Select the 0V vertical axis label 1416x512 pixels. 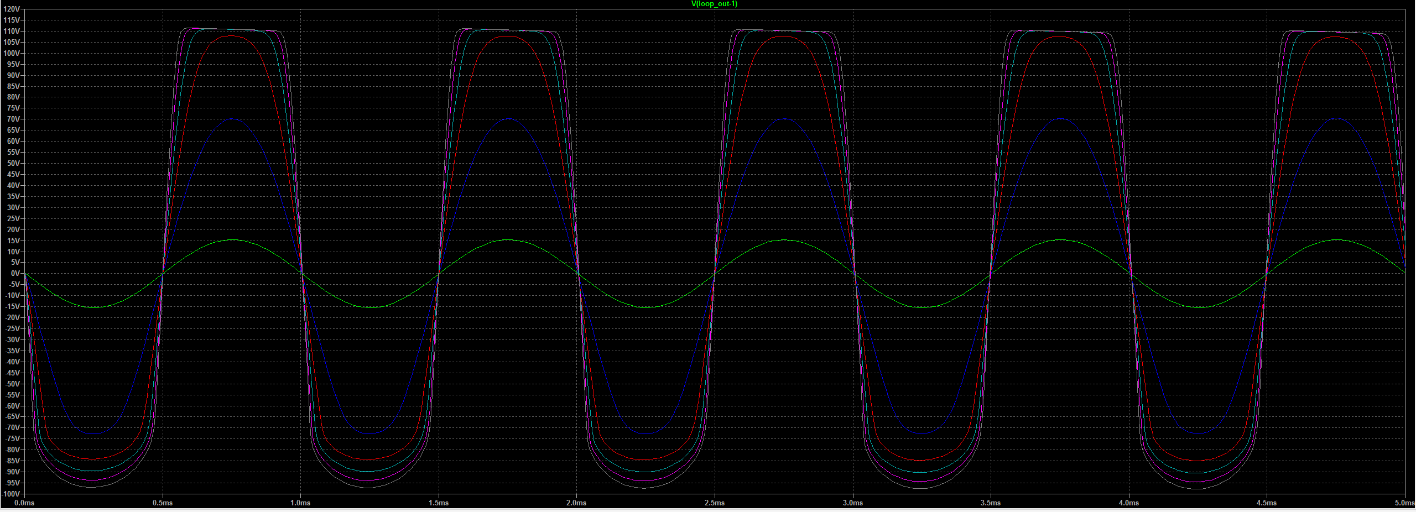(x=15, y=274)
